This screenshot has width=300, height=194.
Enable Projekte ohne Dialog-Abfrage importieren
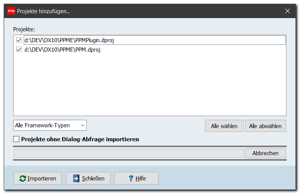(17, 139)
